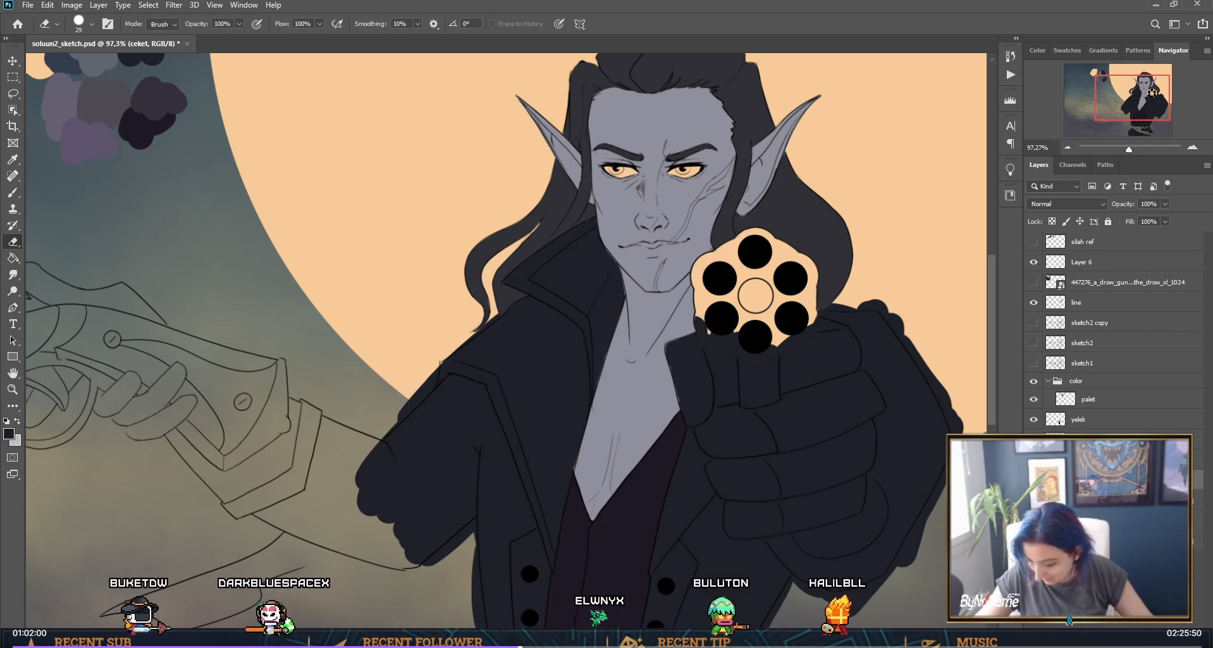Hide the color group
This screenshot has height=648, width=1213.
pos(1033,381)
